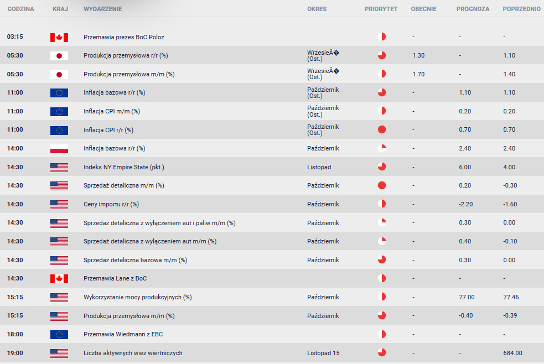
Task: Click the priority icon for Inflacja CPI r/r
Action: (382, 129)
